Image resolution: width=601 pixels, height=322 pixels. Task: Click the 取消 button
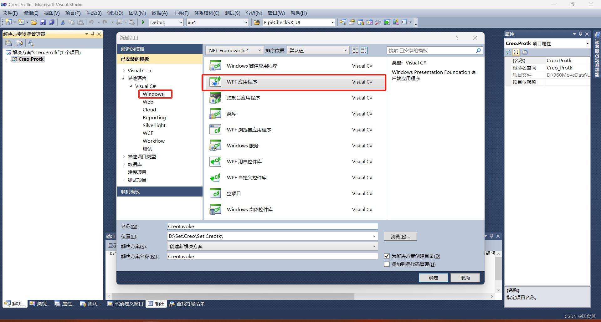coord(465,278)
